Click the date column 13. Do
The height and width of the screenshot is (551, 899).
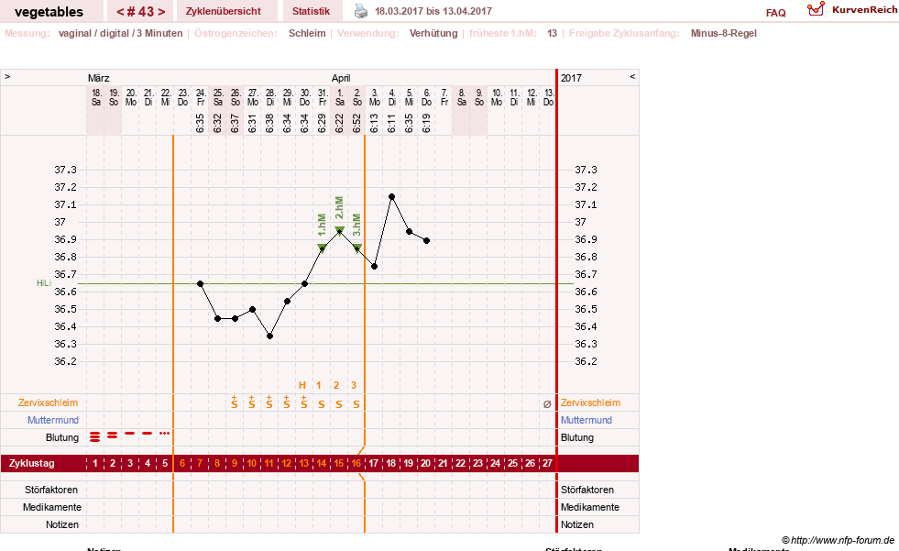coord(548,97)
